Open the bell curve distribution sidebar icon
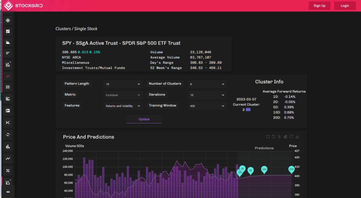The image size is (361, 198). 8,182
